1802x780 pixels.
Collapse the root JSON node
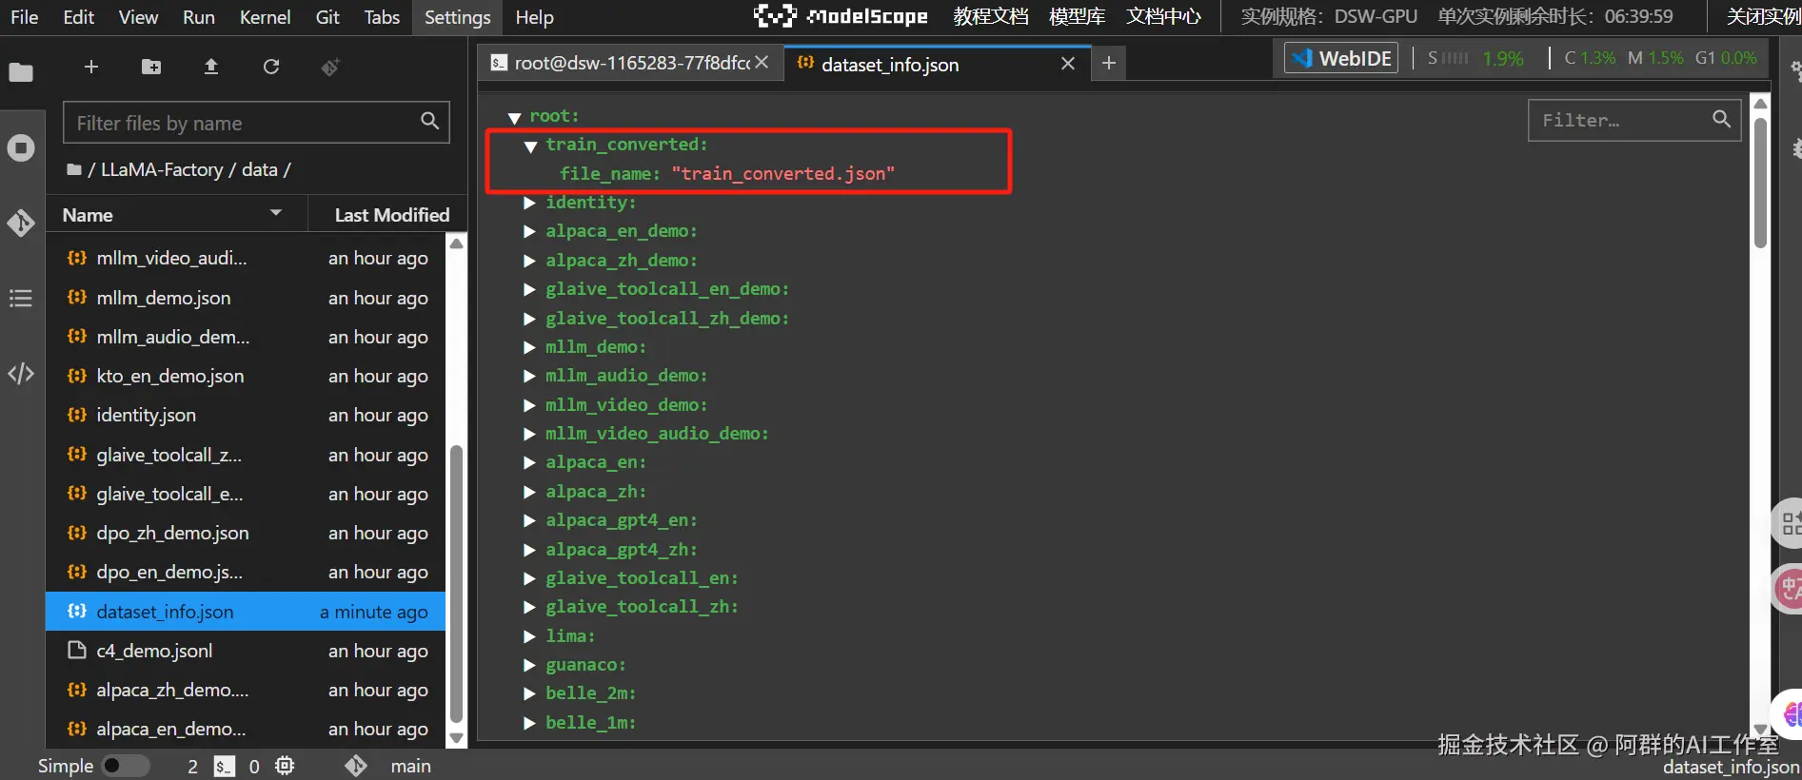point(514,117)
